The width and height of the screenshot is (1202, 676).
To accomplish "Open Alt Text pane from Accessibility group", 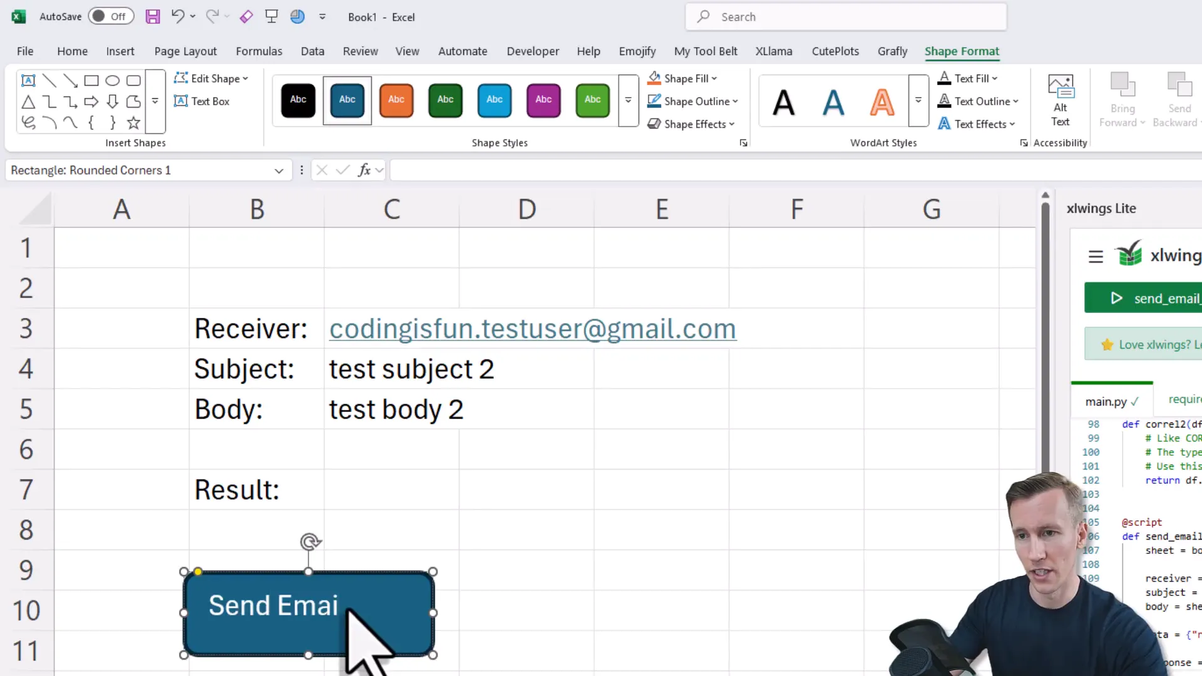I will [1060, 99].
